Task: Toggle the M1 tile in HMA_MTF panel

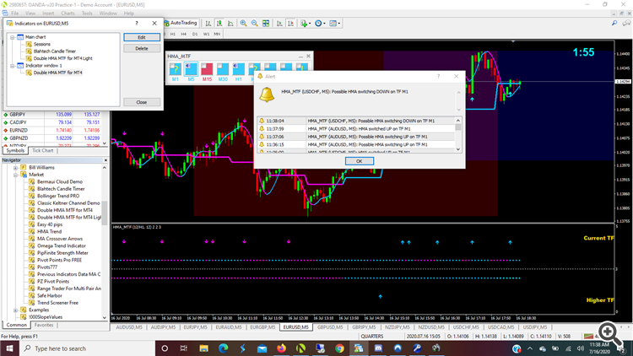Action: pyautogui.click(x=176, y=69)
